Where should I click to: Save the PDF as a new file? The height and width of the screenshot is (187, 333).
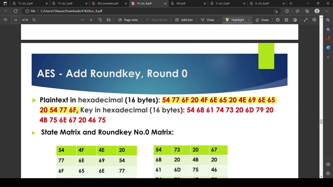tap(295, 20)
